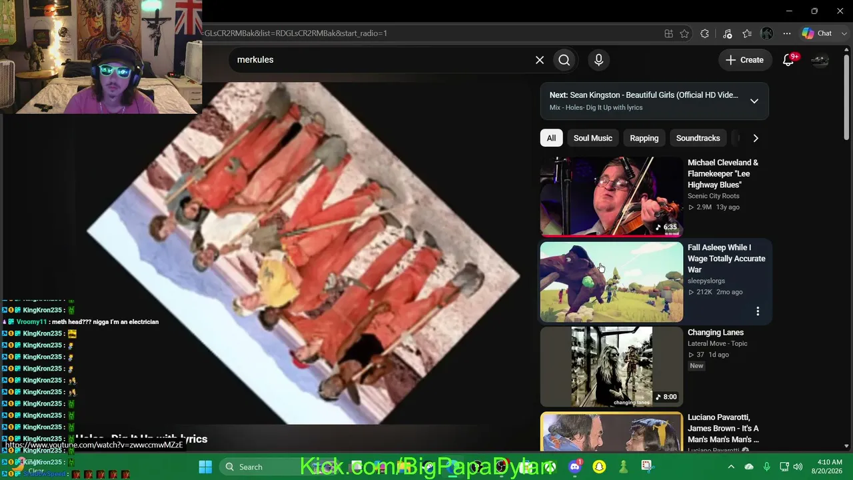Open the Changing Lanes video thumbnail

612,367
